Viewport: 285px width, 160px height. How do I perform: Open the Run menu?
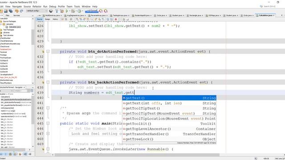45,6
